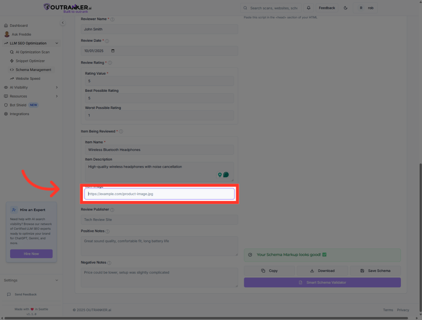422x320 pixels.
Task: Toggle dark mode with the moon icon
Action: 345,8
